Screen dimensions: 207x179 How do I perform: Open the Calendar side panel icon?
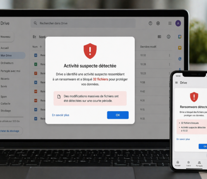click(180, 37)
